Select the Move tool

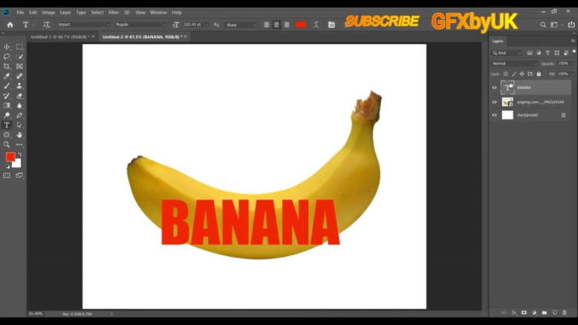(7, 47)
